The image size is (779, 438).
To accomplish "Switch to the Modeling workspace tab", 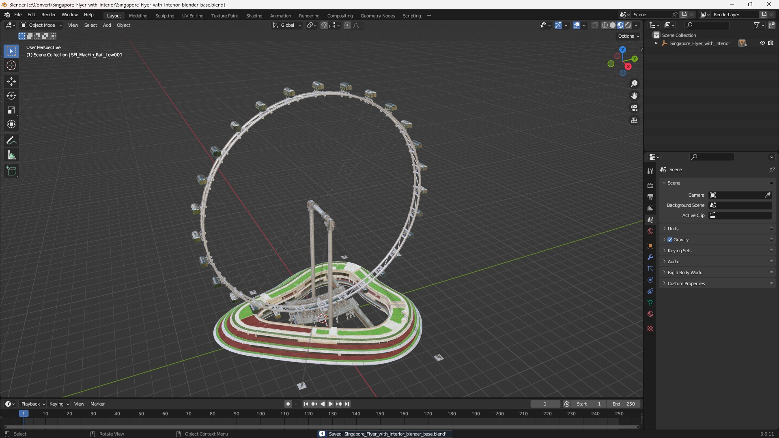I will (138, 16).
